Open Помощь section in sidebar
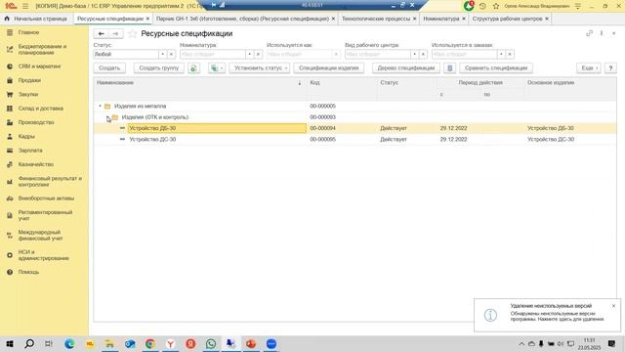625x352 pixels. pos(28,272)
